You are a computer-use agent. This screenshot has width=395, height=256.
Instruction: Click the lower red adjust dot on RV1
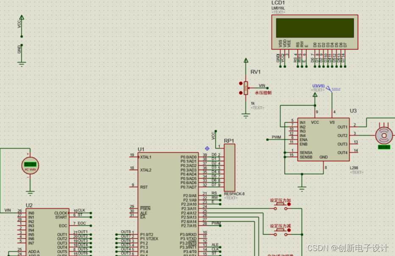tap(241, 93)
